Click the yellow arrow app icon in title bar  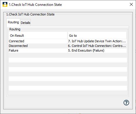5,4
